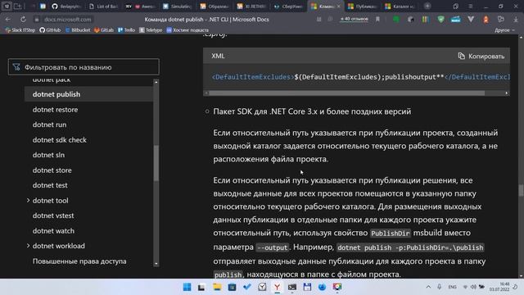This screenshot has height=295, width=524.
Task: Switch to the GitHub browser tab
Action: pos(66,6)
